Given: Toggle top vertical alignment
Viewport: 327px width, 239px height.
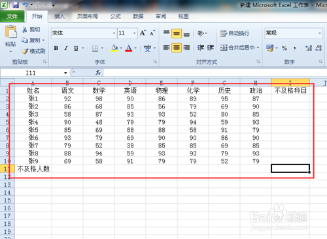Looking at the screenshot, I should pyautogui.click(x=167, y=33).
